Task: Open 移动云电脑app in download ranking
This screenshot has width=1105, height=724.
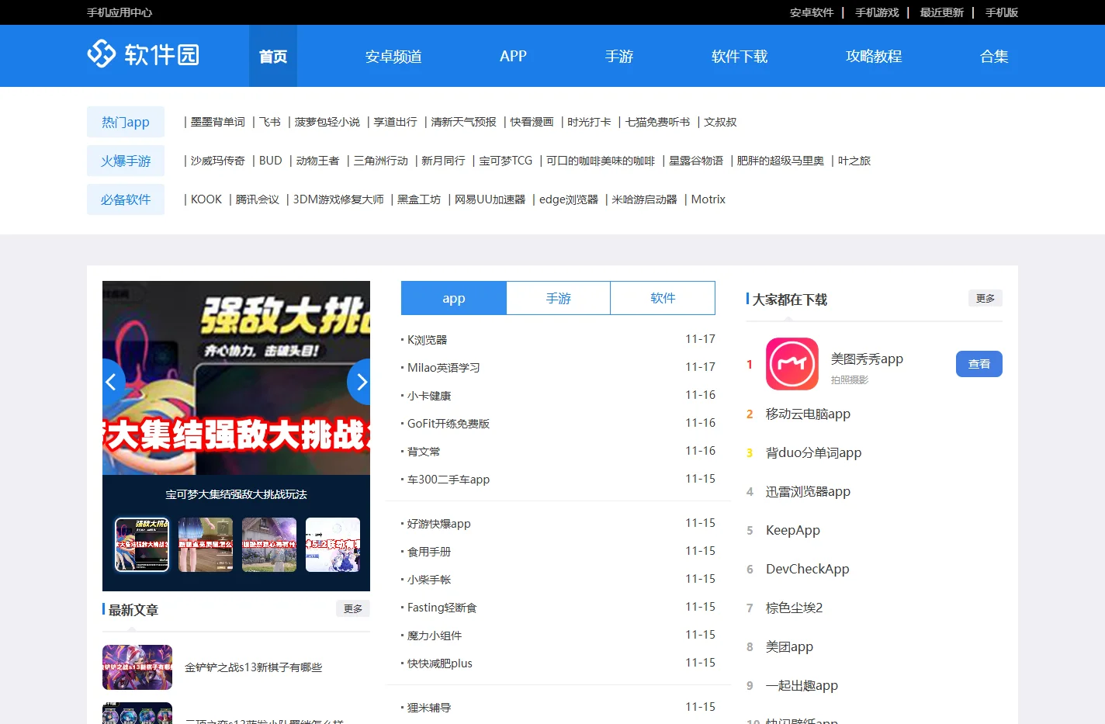Action: (808, 414)
